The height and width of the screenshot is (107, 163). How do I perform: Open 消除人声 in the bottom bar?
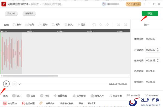tap(92, 103)
